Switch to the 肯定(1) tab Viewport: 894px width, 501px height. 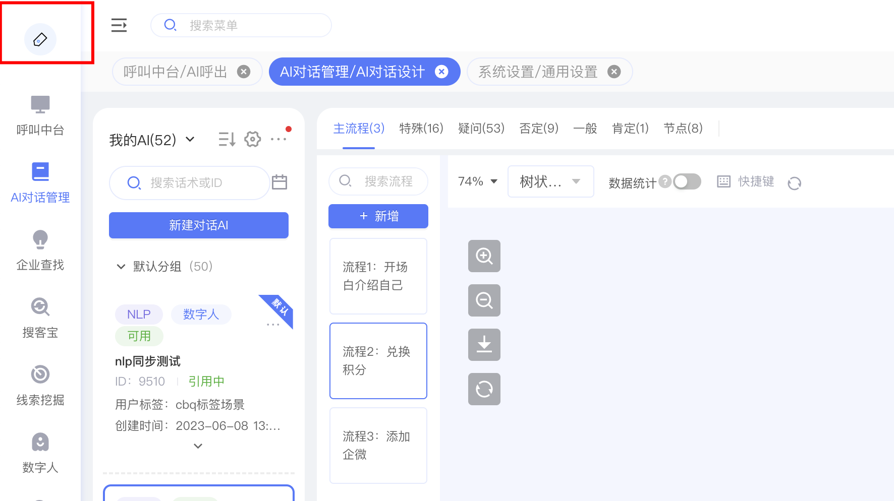(x=630, y=129)
